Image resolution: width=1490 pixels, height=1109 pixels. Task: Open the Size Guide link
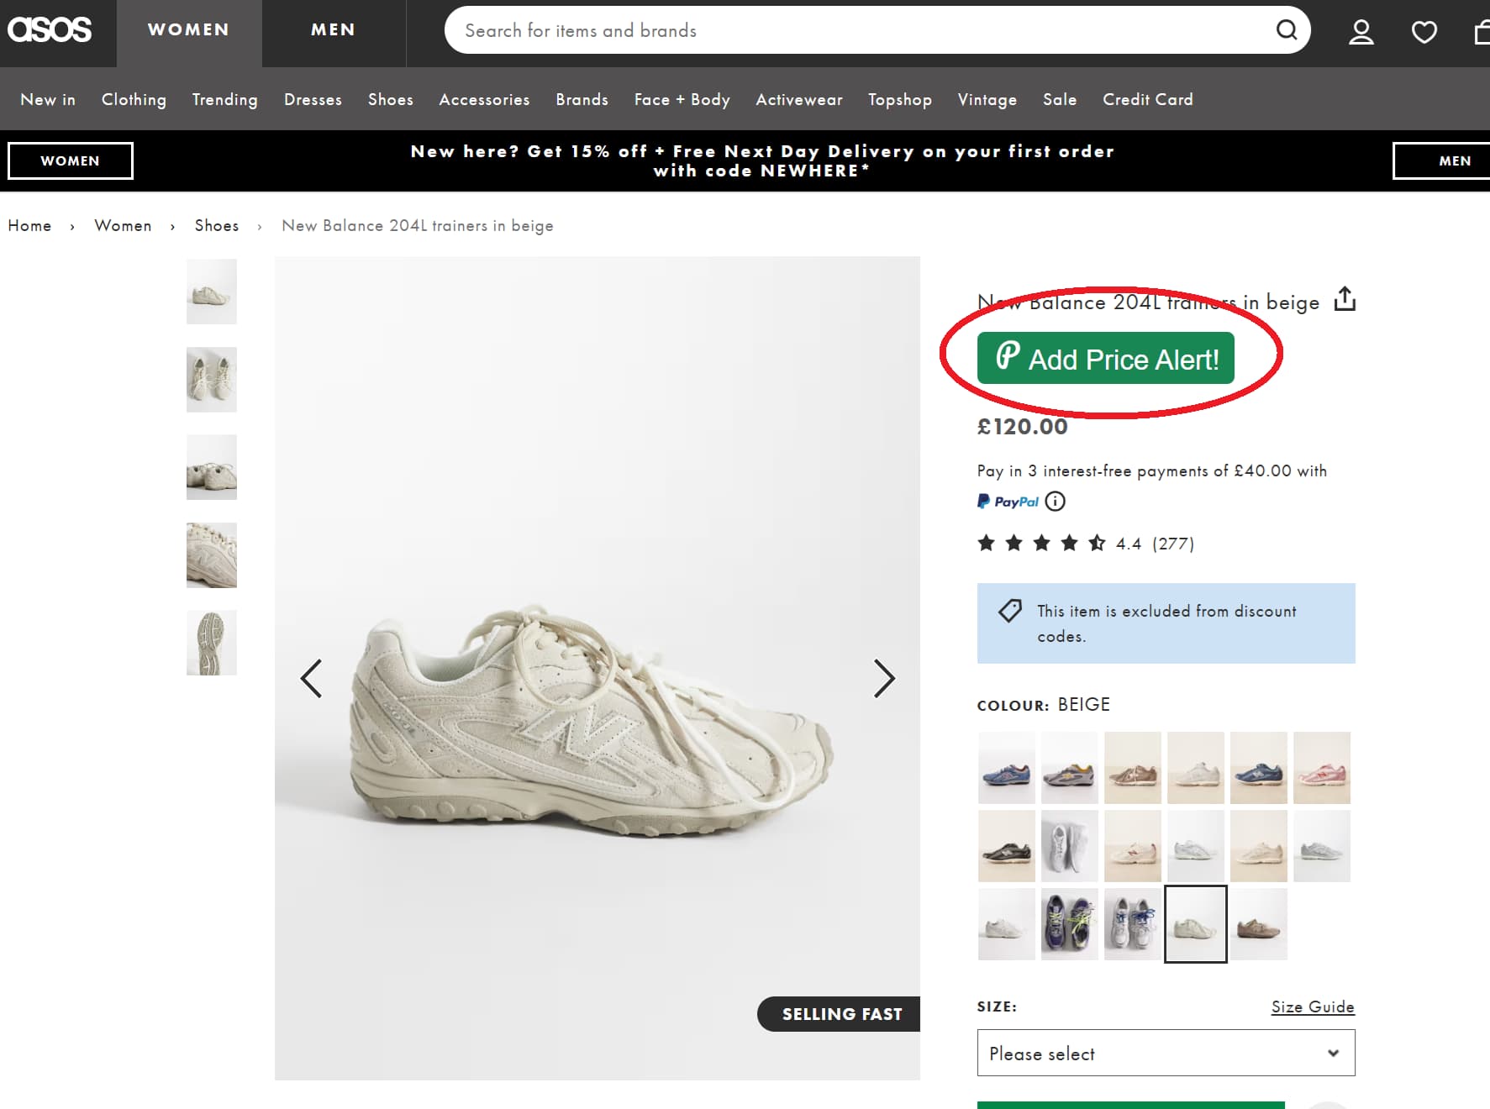coord(1313,1007)
